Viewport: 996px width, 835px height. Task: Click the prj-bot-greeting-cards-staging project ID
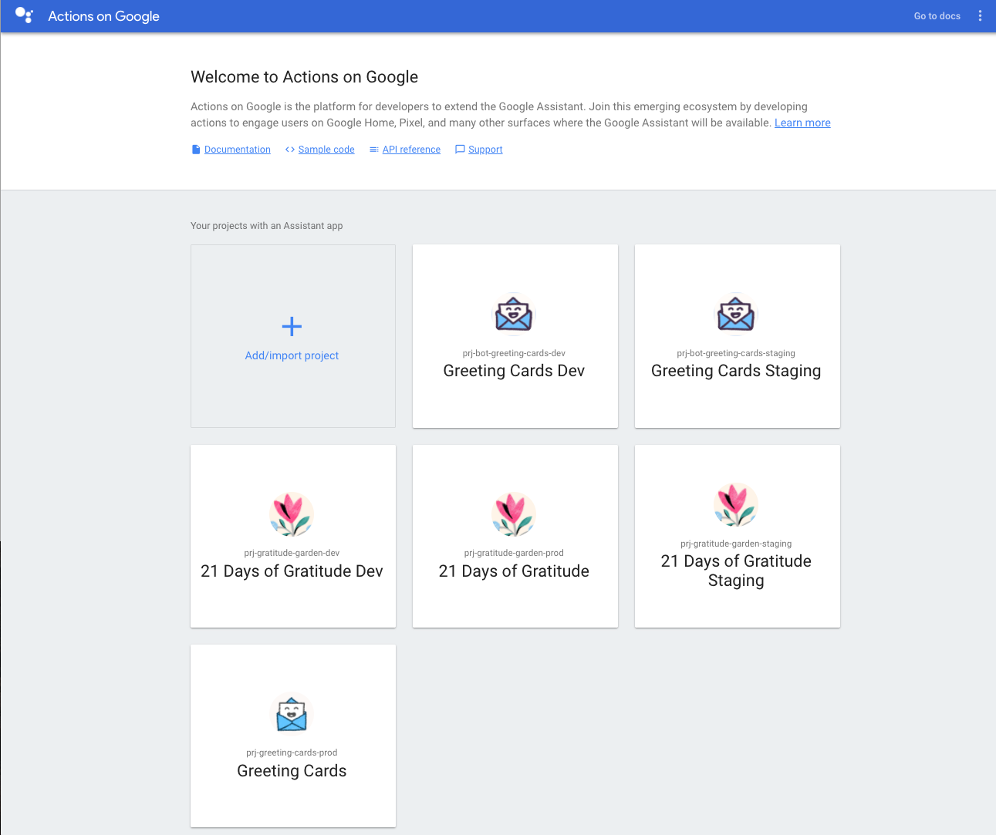(x=736, y=353)
